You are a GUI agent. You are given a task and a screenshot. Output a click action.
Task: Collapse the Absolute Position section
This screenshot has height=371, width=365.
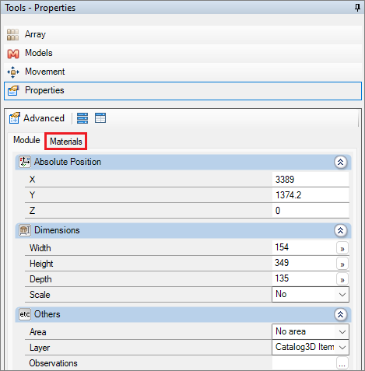pos(340,162)
